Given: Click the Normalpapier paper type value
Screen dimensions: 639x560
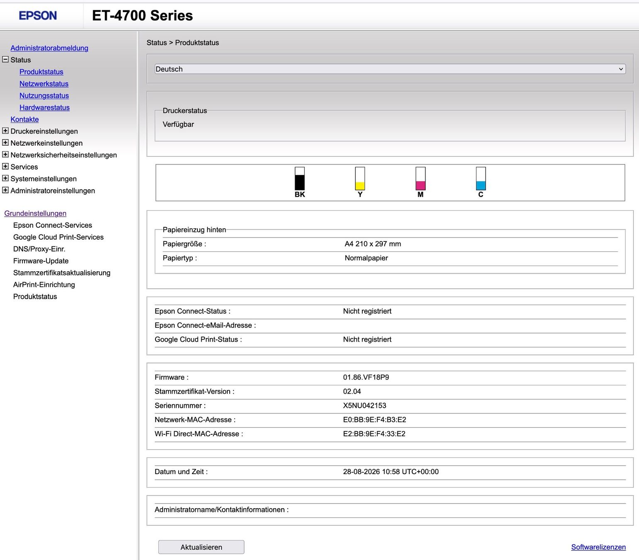Looking at the screenshot, I should click(x=366, y=258).
